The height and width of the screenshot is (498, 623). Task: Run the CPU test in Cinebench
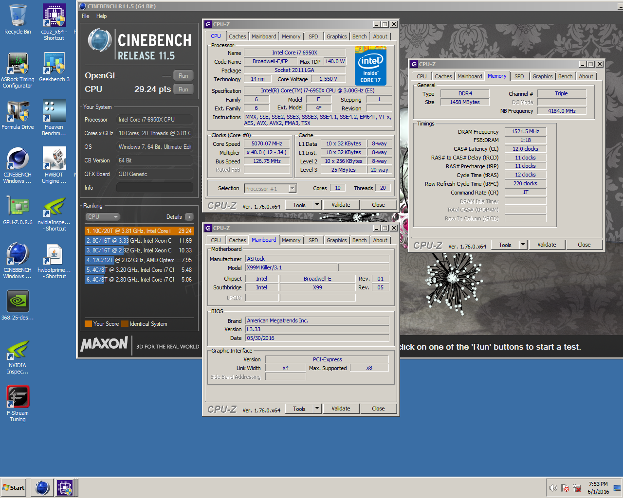pyautogui.click(x=183, y=89)
